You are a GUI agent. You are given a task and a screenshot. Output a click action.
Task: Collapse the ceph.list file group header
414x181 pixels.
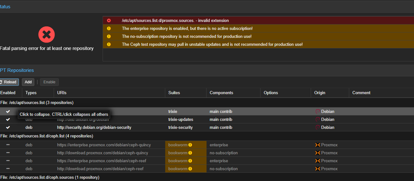click(46, 136)
